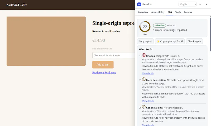The height and width of the screenshot is (126, 211).
Task: Switch to the Accessibility tab
Action: [158, 12]
